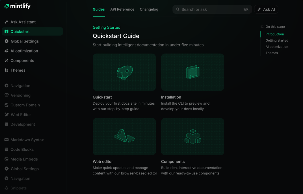This screenshot has width=303, height=194.
Task: Click the image icon beside Media Embeds
Action: tap(6, 159)
